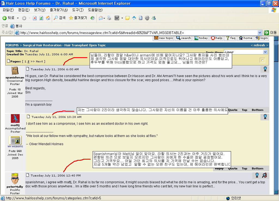Tick the checkbox in topic header
279x201 pixels.
pos(262,60)
